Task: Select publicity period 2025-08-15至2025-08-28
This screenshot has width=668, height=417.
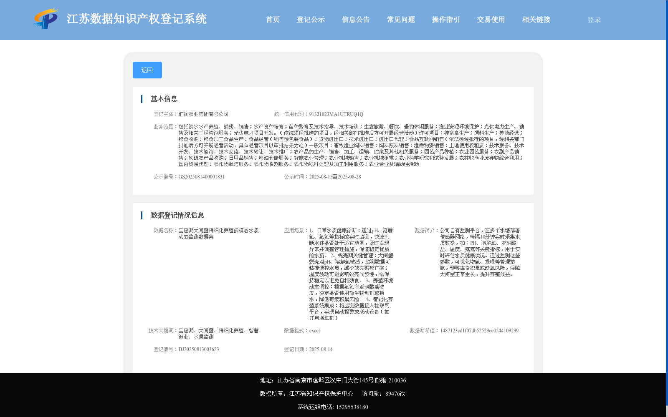Action: pos(335,177)
